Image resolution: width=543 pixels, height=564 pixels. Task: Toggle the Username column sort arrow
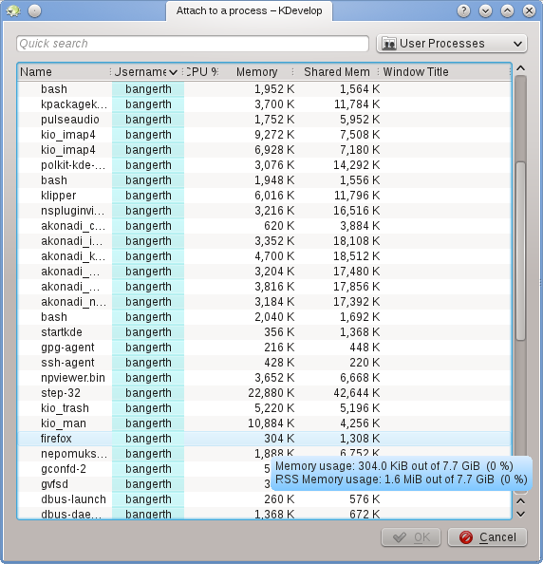click(x=173, y=72)
